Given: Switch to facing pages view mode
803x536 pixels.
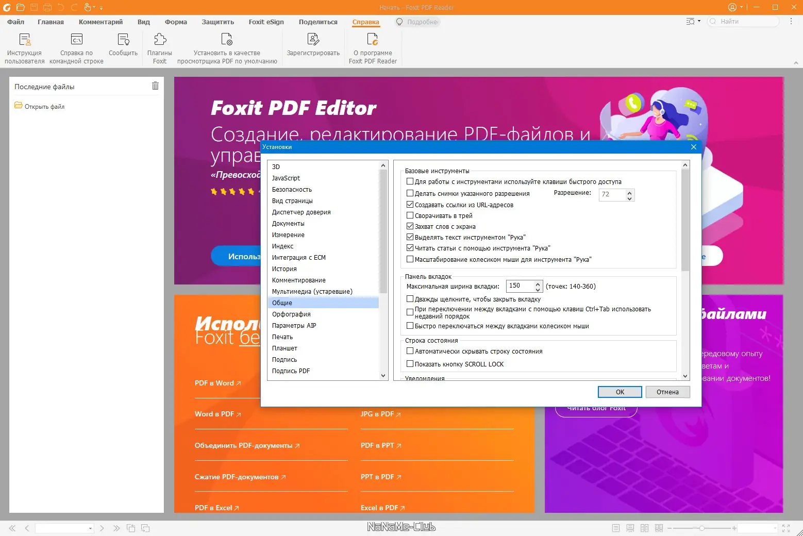Looking at the screenshot, I should pyautogui.click(x=644, y=528).
